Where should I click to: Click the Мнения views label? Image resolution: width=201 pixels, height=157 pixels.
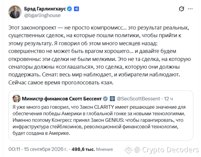click(104, 149)
